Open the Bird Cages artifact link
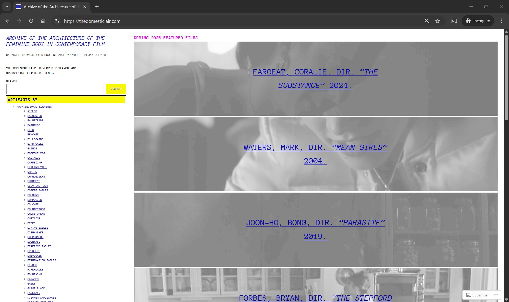The height and width of the screenshot is (302, 509). 35,144
